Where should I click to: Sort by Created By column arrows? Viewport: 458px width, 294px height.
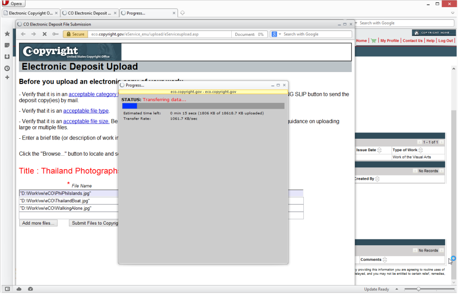(x=377, y=179)
